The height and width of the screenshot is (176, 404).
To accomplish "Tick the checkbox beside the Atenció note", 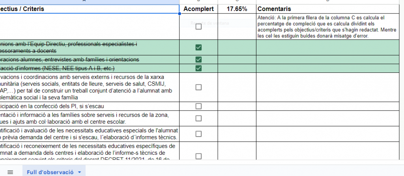I will pos(198,27).
